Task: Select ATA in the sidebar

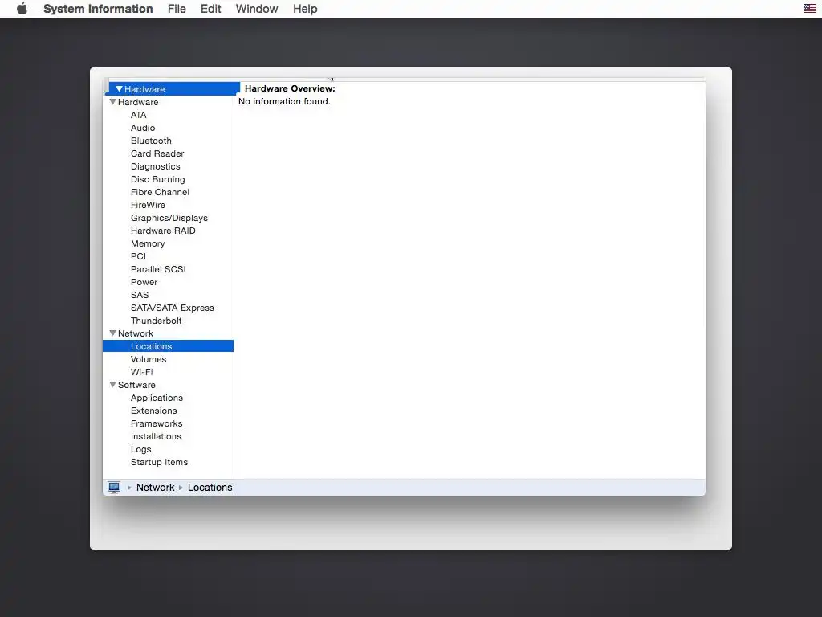Action: click(x=138, y=115)
